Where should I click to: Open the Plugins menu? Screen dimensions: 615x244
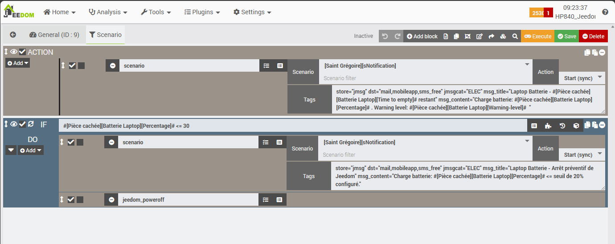tap(202, 12)
